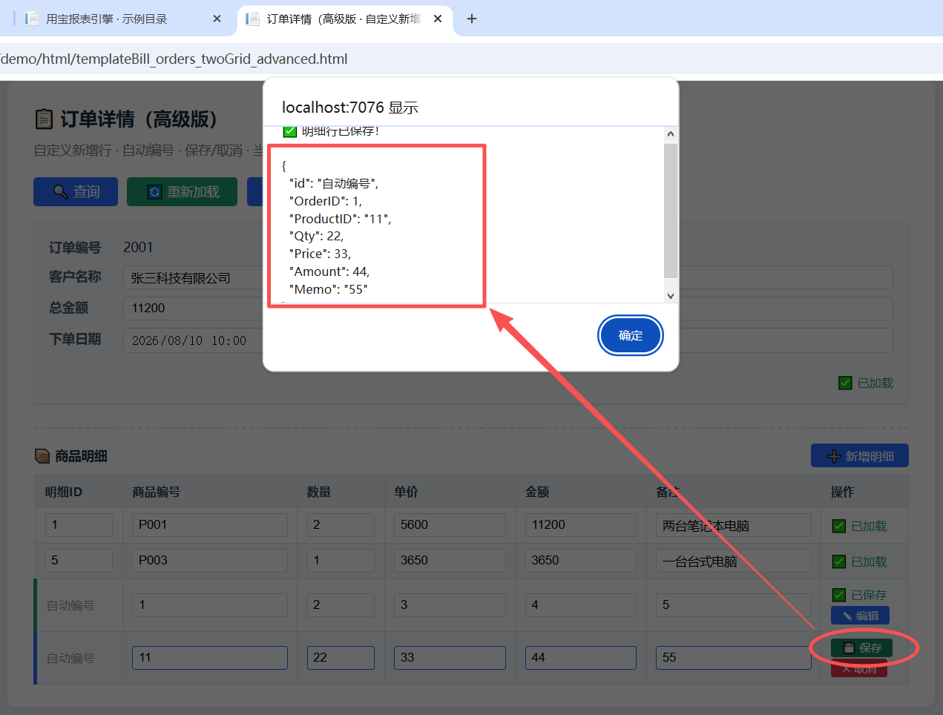This screenshot has width=943, height=715.
Task: Click the dialog scrollbar thumb
Action: point(671,211)
